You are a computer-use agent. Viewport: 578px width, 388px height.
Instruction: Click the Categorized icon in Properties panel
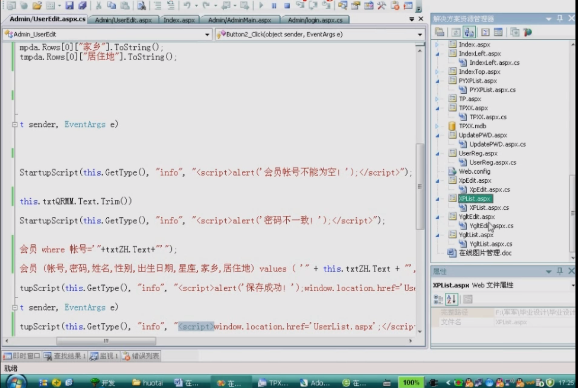click(438, 299)
